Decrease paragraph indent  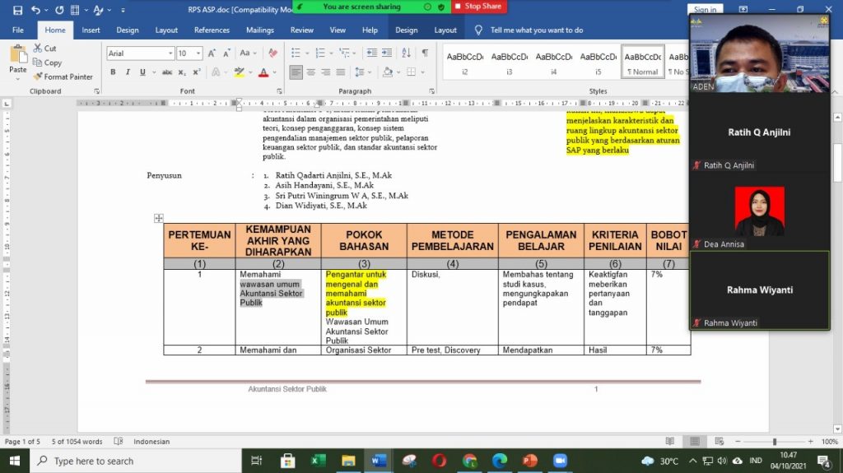371,53
